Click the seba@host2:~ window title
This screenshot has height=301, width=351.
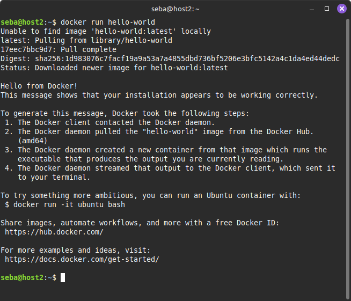(x=175, y=9)
